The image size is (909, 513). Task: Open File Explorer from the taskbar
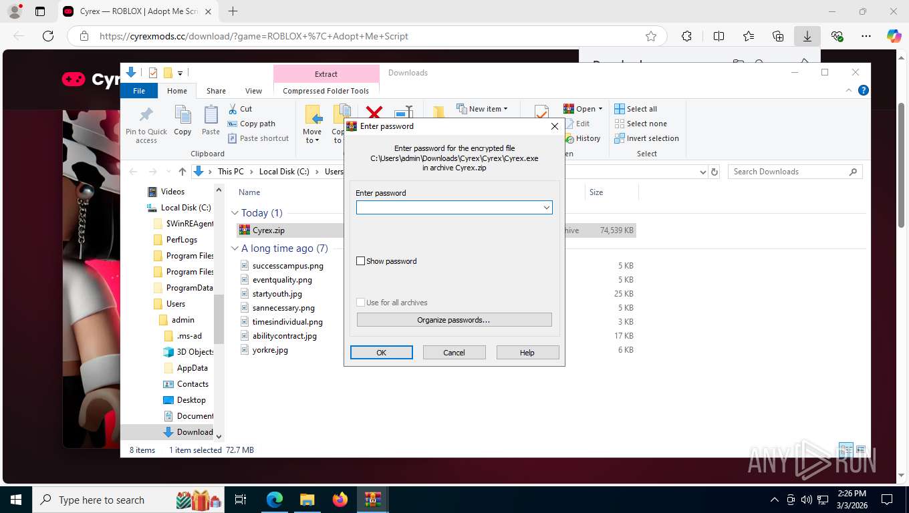pyautogui.click(x=307, y=500)
